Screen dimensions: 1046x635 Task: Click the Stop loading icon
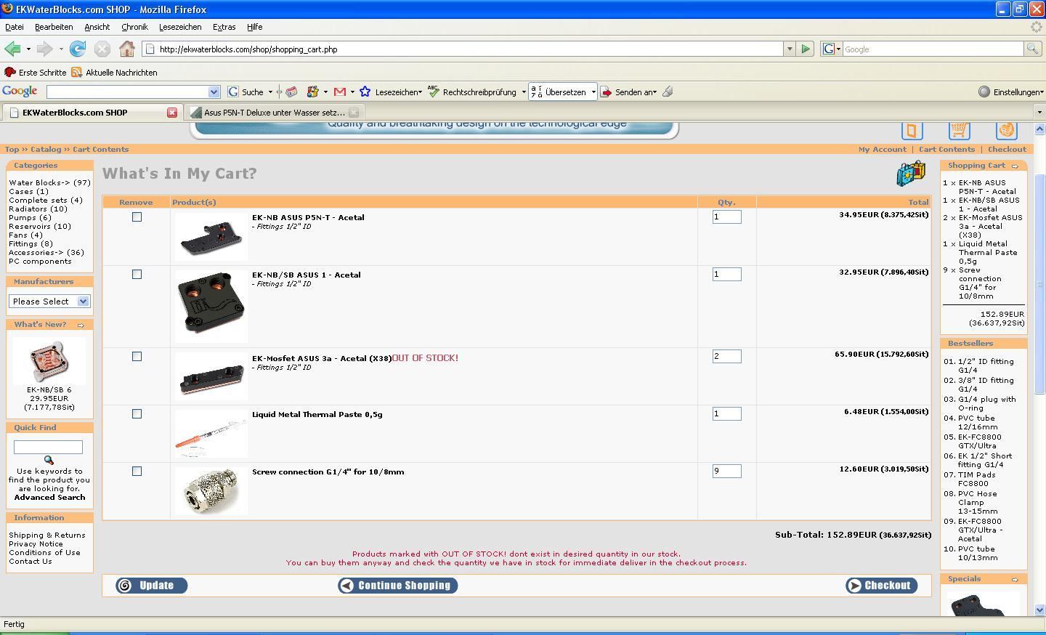point(102,49)
